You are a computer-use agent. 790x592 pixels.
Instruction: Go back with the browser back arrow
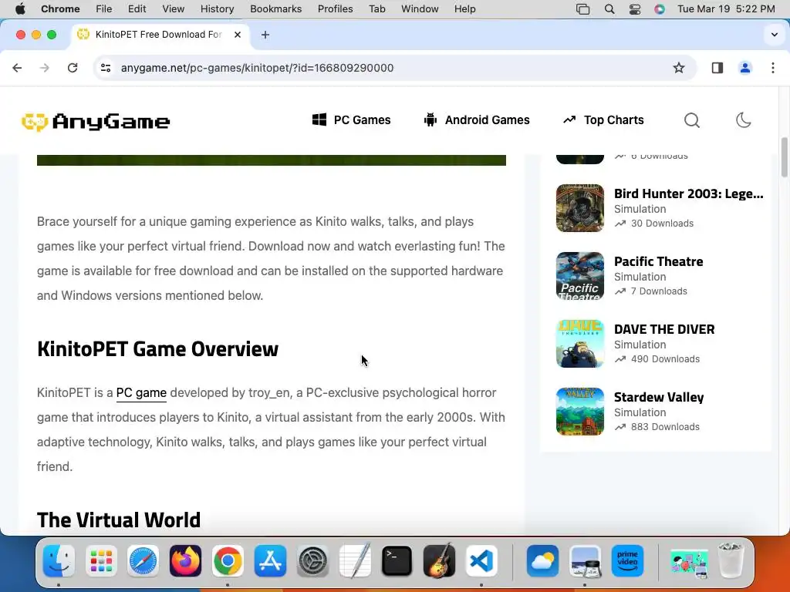17,68
